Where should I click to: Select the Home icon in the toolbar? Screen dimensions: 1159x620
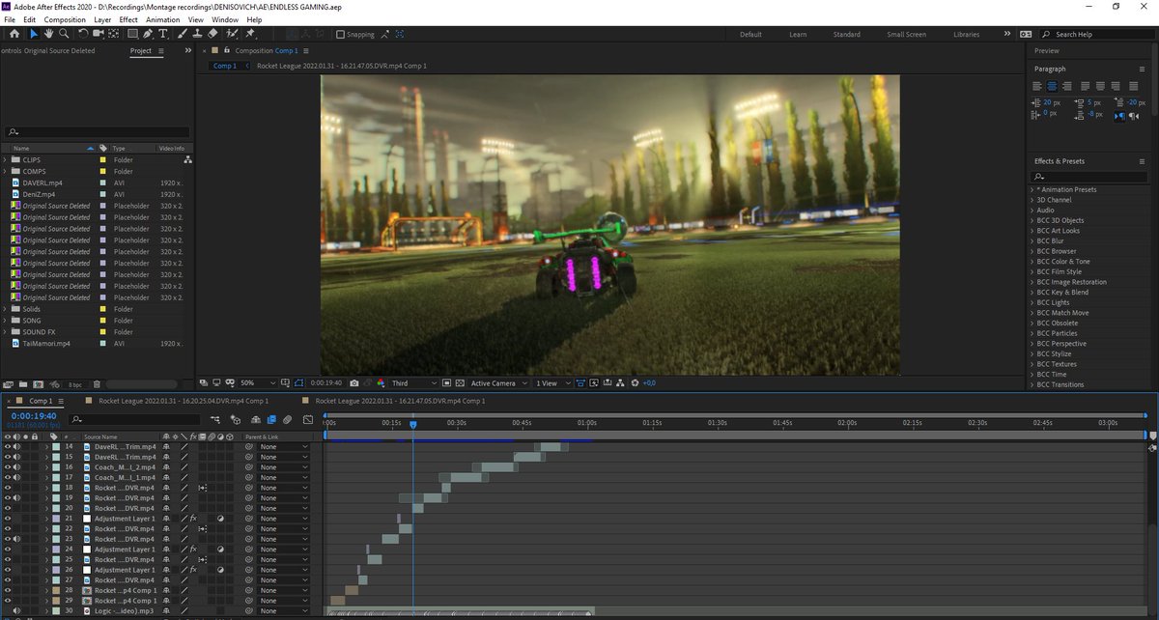point(14,34)
